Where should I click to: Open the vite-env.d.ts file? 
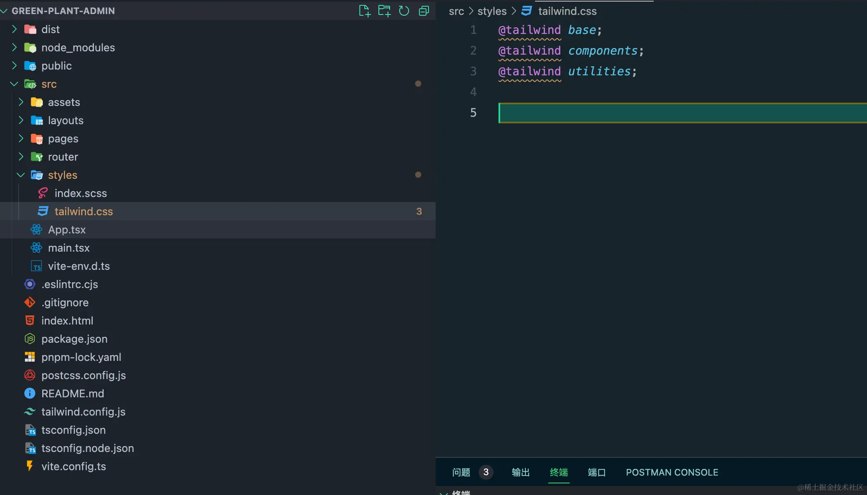pyautogui.click(x=79, y=266)
